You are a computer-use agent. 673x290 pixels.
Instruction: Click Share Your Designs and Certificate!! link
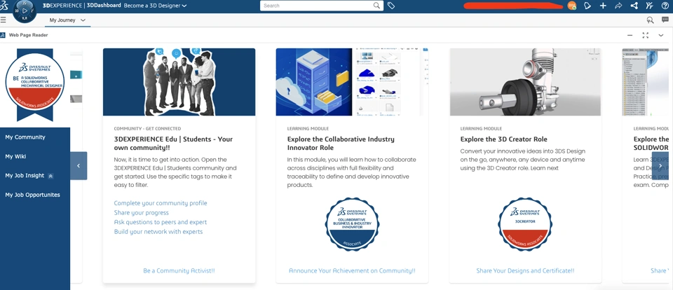[x=525, y=270]
